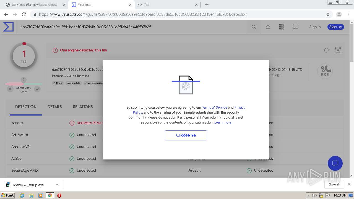
Task: Click the taskbar clock 10:27 AM
Action: tap(340, 195)
